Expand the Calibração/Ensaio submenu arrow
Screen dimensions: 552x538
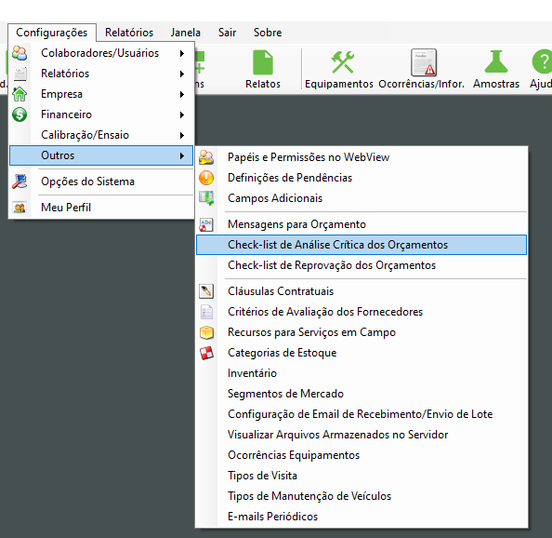tap(182, 135)
